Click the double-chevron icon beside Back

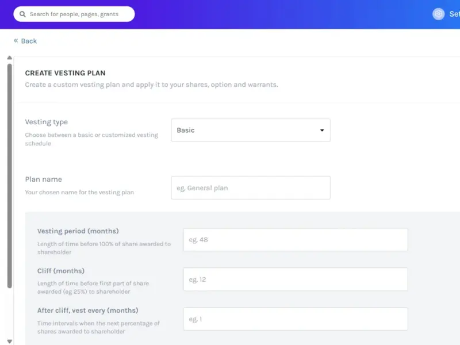click(16, 40)
